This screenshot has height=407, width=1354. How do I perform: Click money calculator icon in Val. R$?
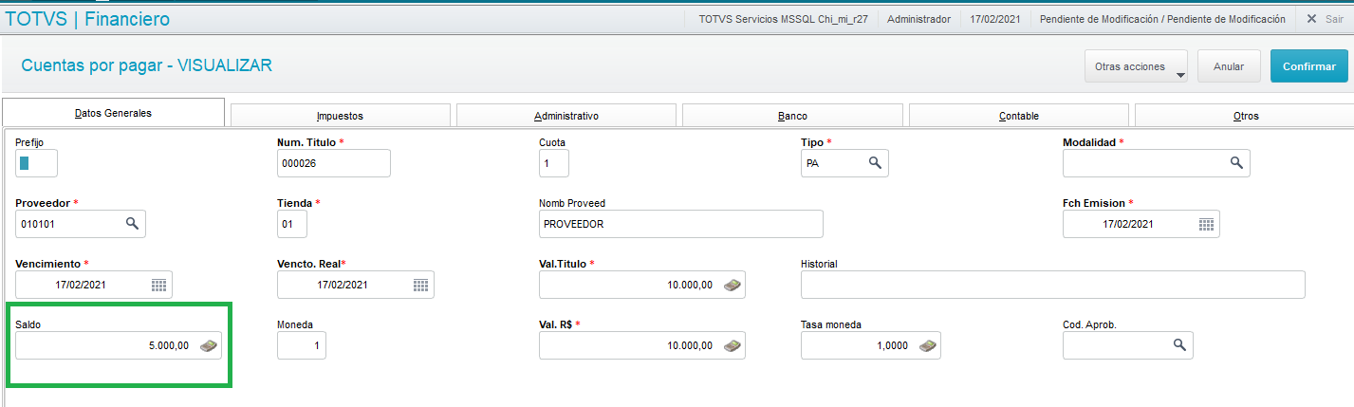coord(732,345)
